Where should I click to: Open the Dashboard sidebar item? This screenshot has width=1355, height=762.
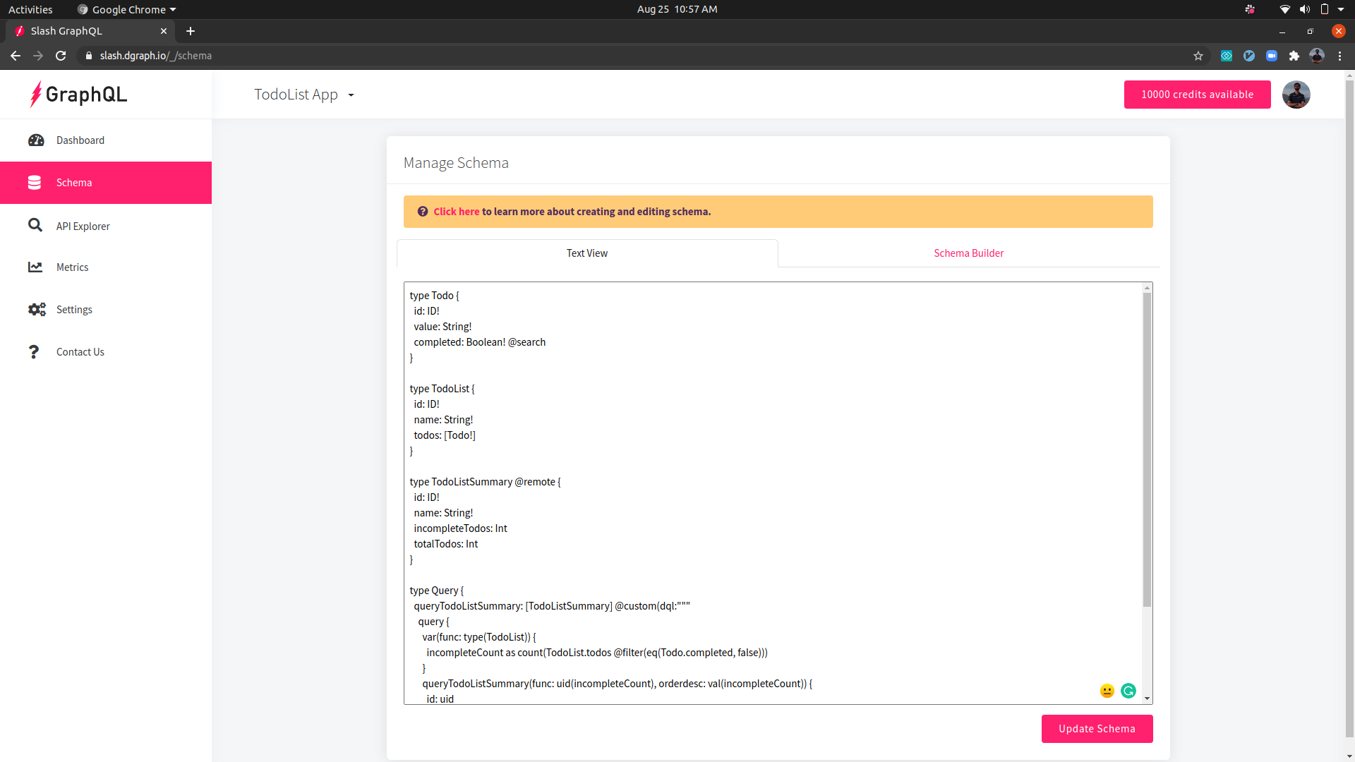(106, 140)
